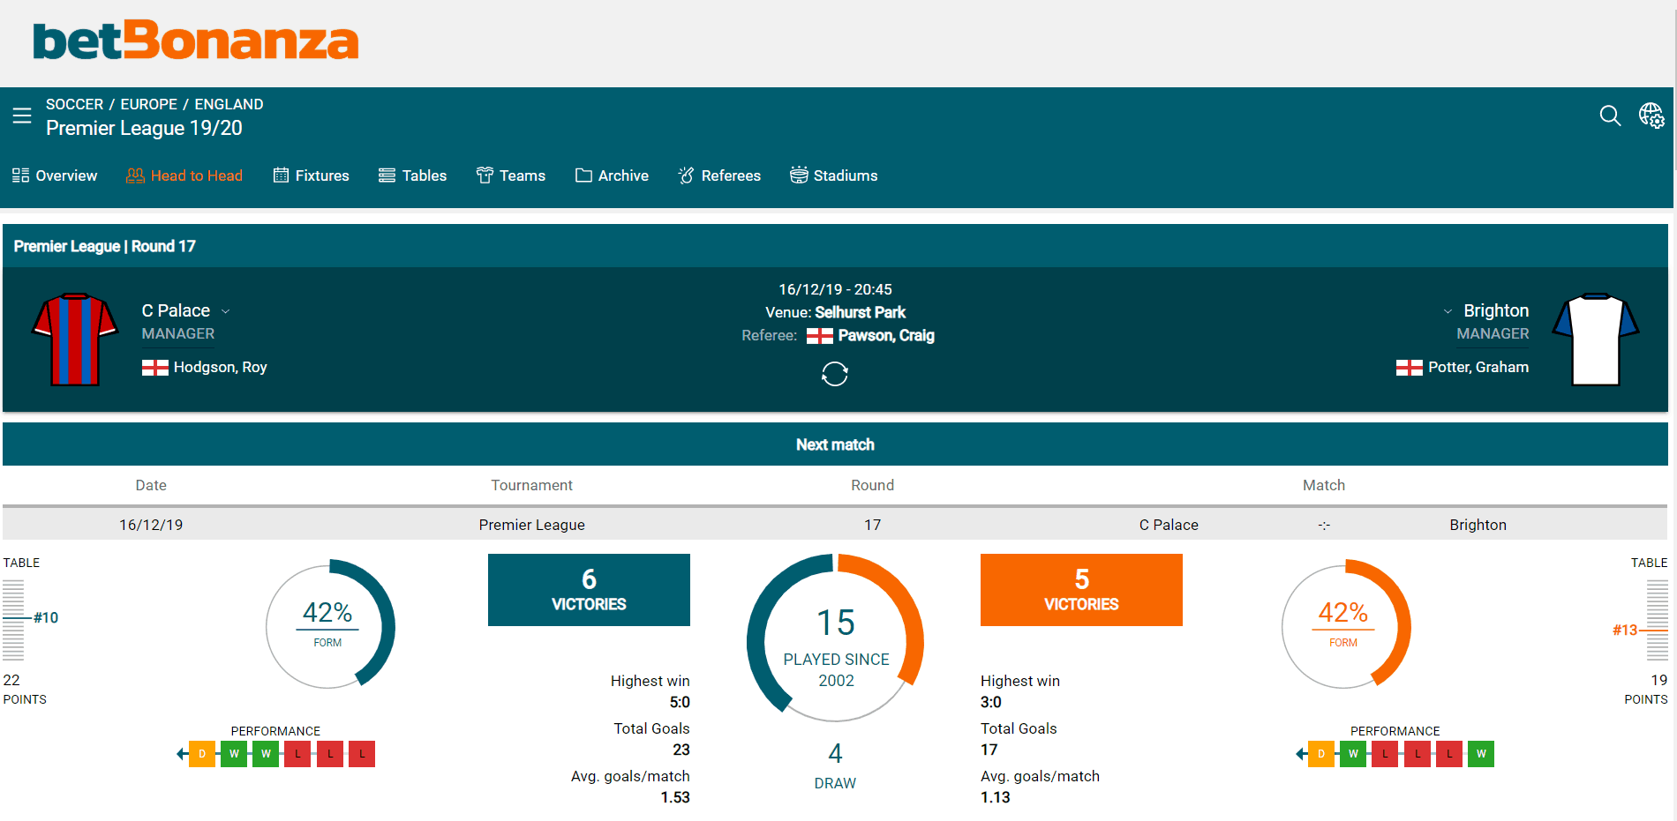Open manager Potter, Graham link

pyautogui.click(x=1478, y=368)
